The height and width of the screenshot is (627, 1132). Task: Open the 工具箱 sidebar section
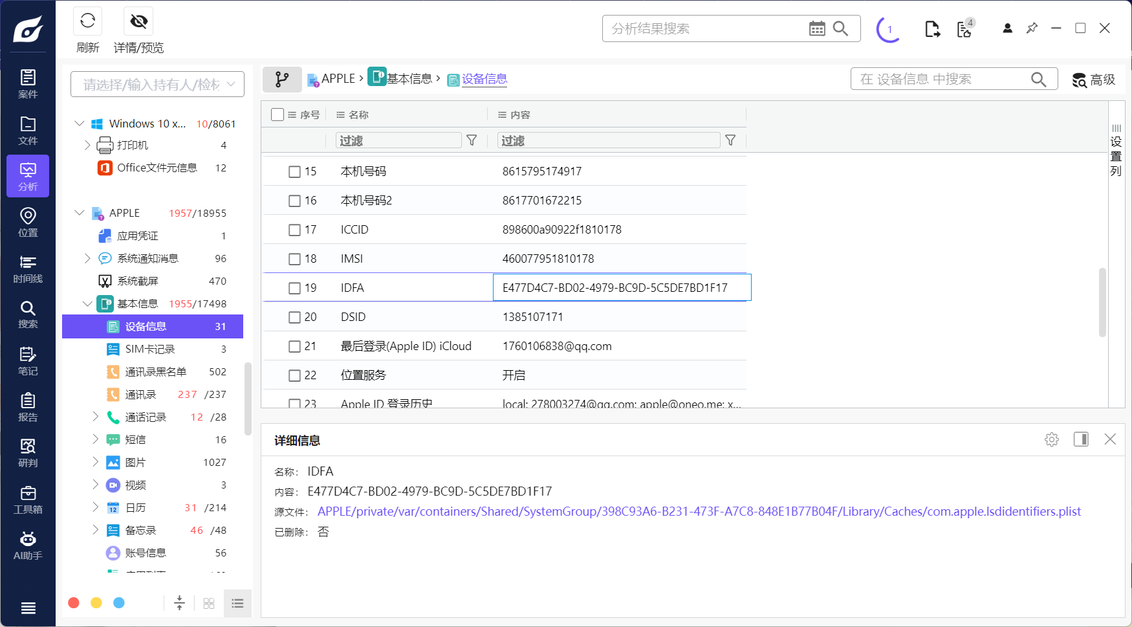(x=28, y=500)
